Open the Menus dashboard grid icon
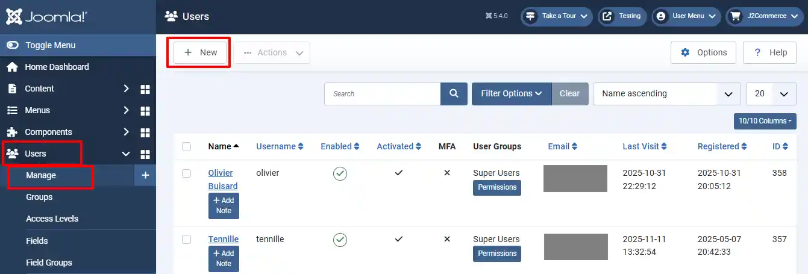The width and height of the screenshot is (808, 274). point(145,111)
